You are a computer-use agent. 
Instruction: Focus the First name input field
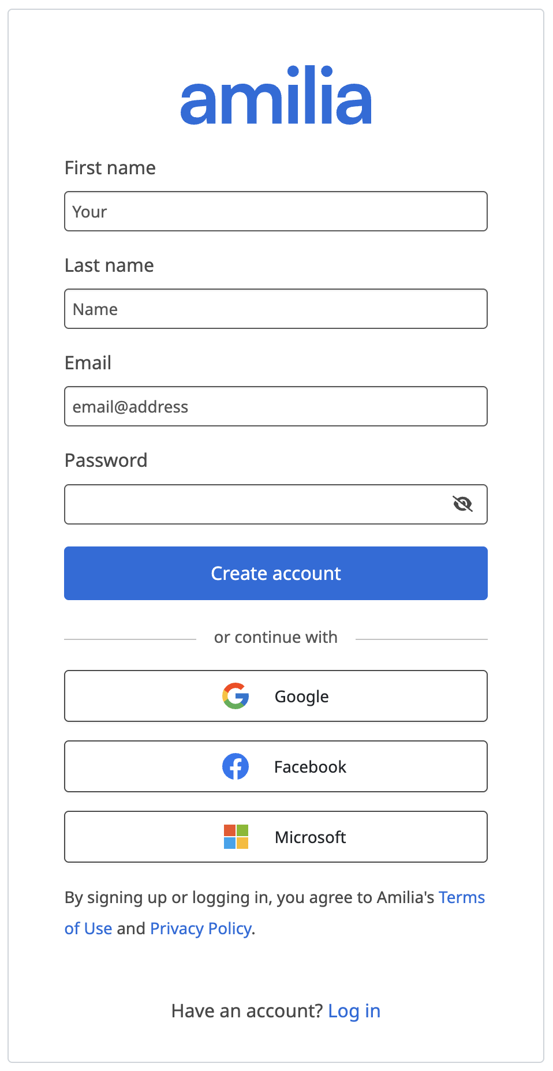276,211
